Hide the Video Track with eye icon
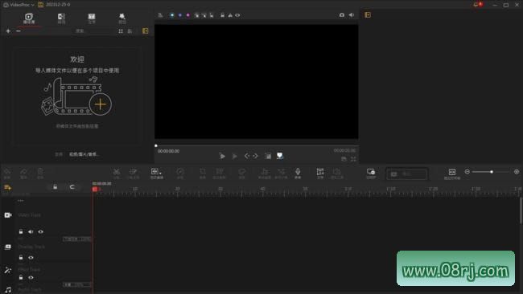This screenshot has height=294, width=523. 41,231
